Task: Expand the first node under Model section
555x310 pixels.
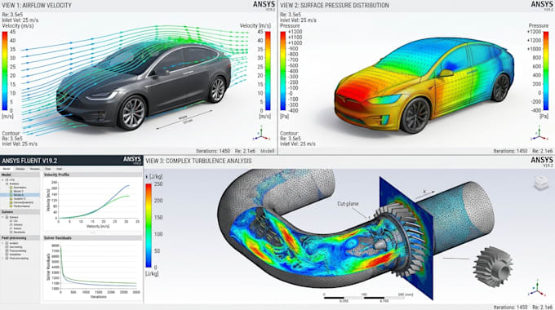Action: point(2,179)
